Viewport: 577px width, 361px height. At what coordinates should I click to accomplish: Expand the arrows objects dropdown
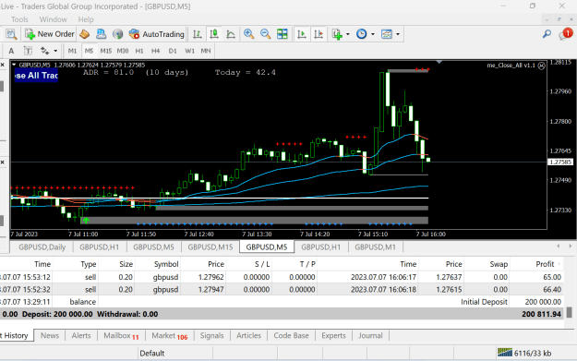coord(55,51)
